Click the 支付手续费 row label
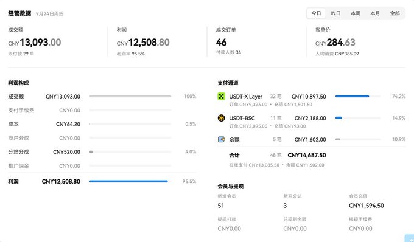The image size is (414, 242). click(21, 111)
